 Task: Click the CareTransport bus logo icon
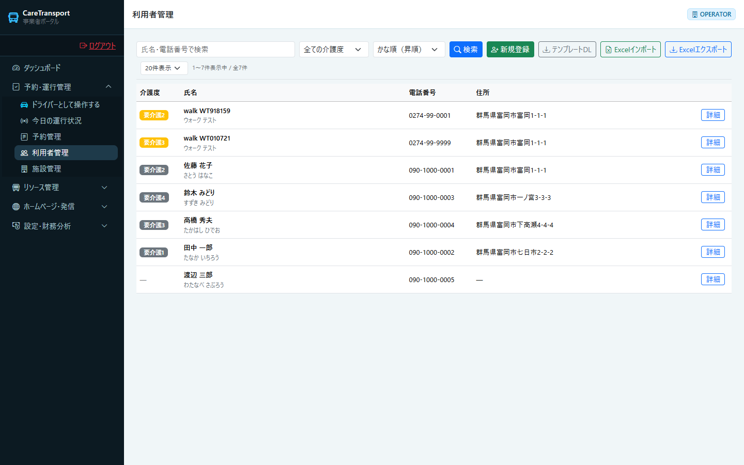[13, 18]
